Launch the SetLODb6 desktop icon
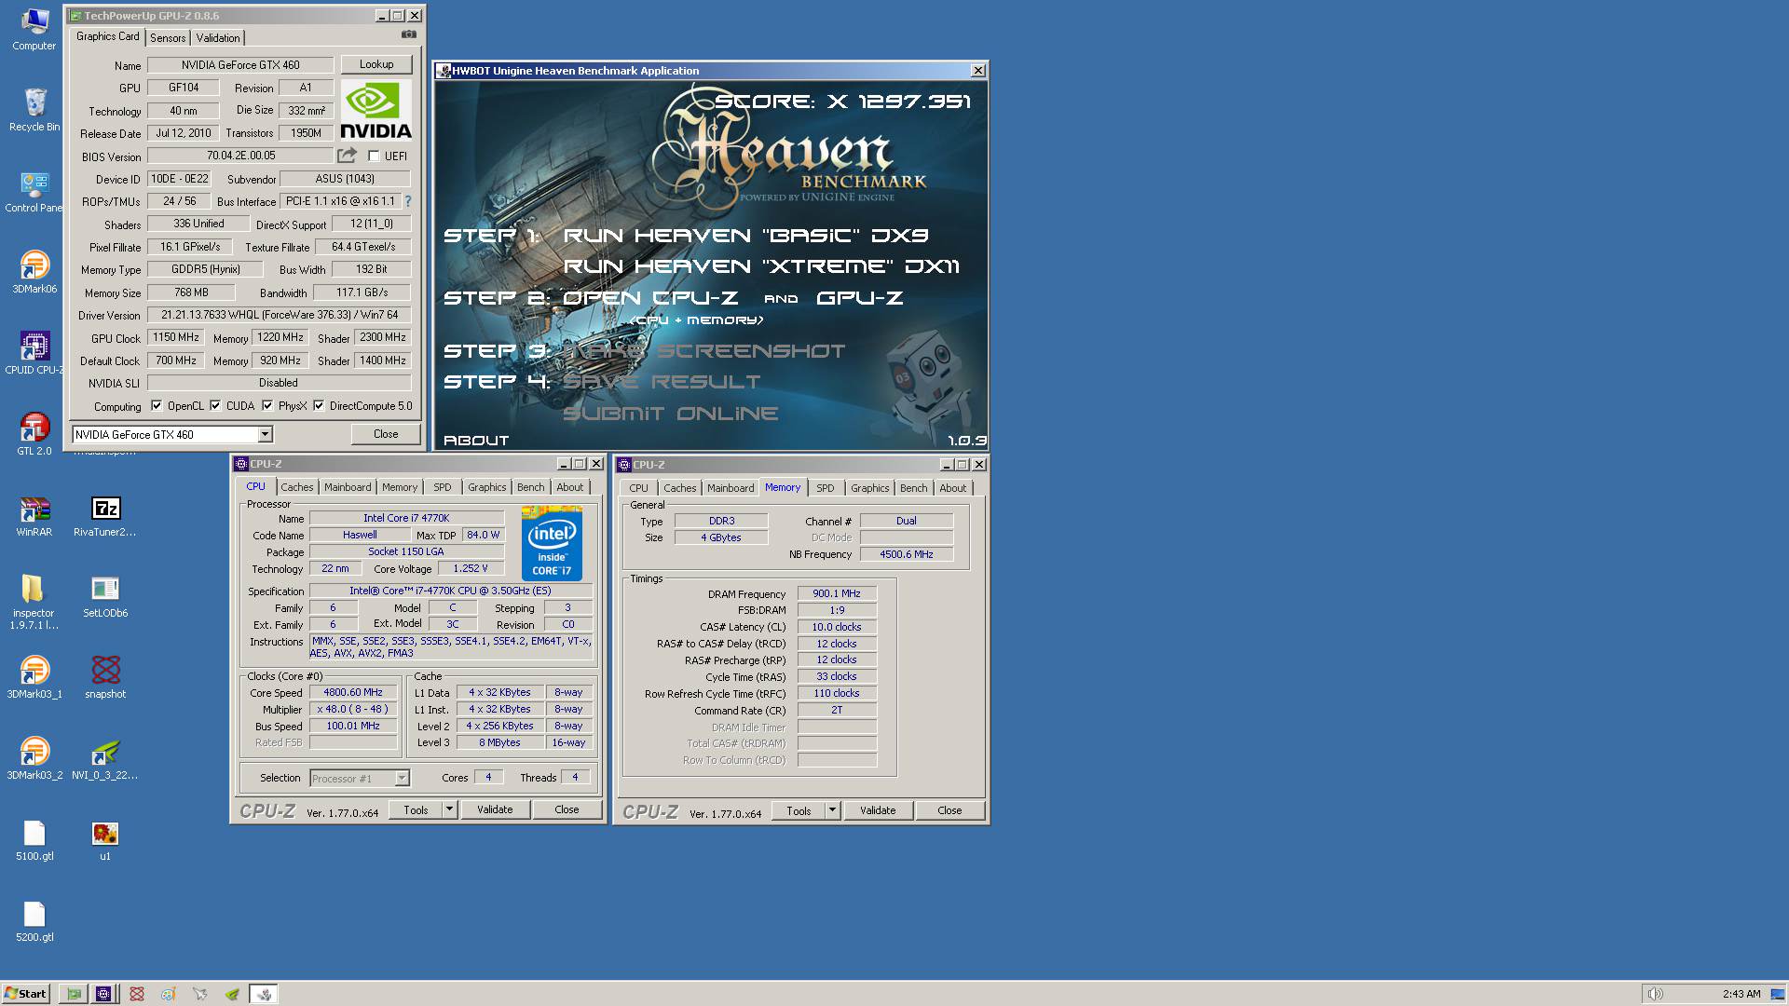Viewport: 1789px width, 1006px height. 105,596
